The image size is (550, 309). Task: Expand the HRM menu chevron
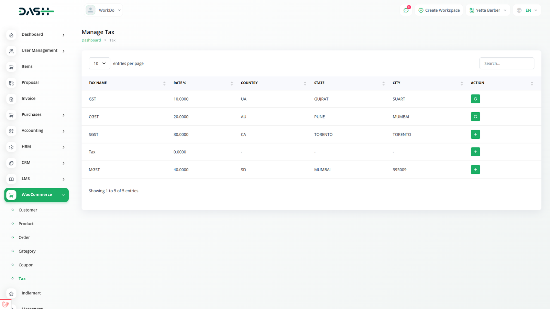point(64,147)
